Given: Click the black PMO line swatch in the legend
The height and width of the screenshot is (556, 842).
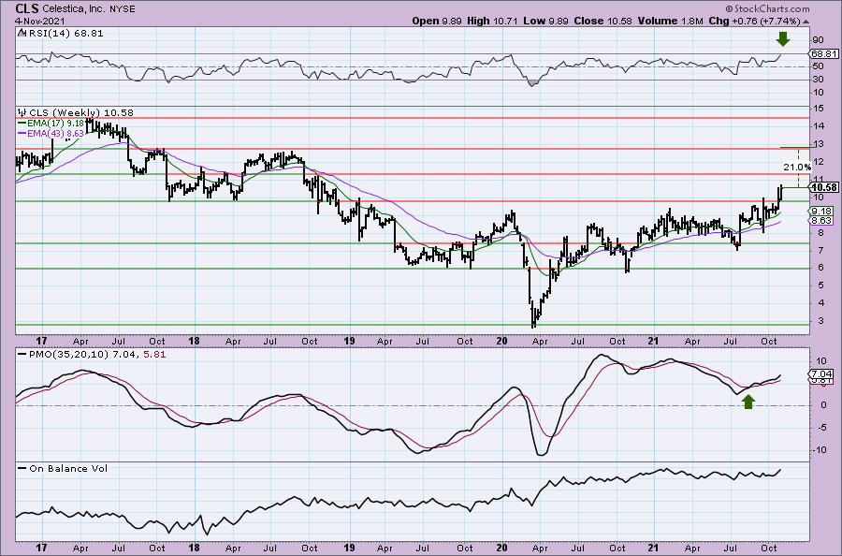Looking at the screenshot, I should tap(22, 355).
